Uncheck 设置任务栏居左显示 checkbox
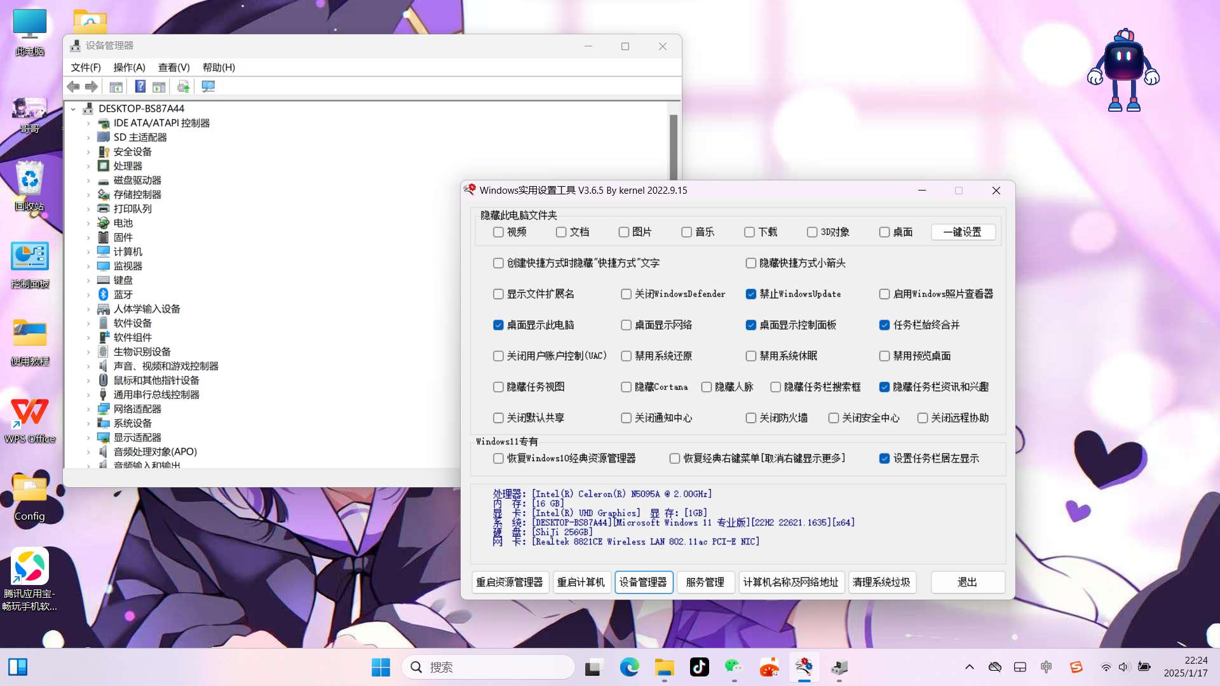The image size is (1220, 686). click(884, 459)
